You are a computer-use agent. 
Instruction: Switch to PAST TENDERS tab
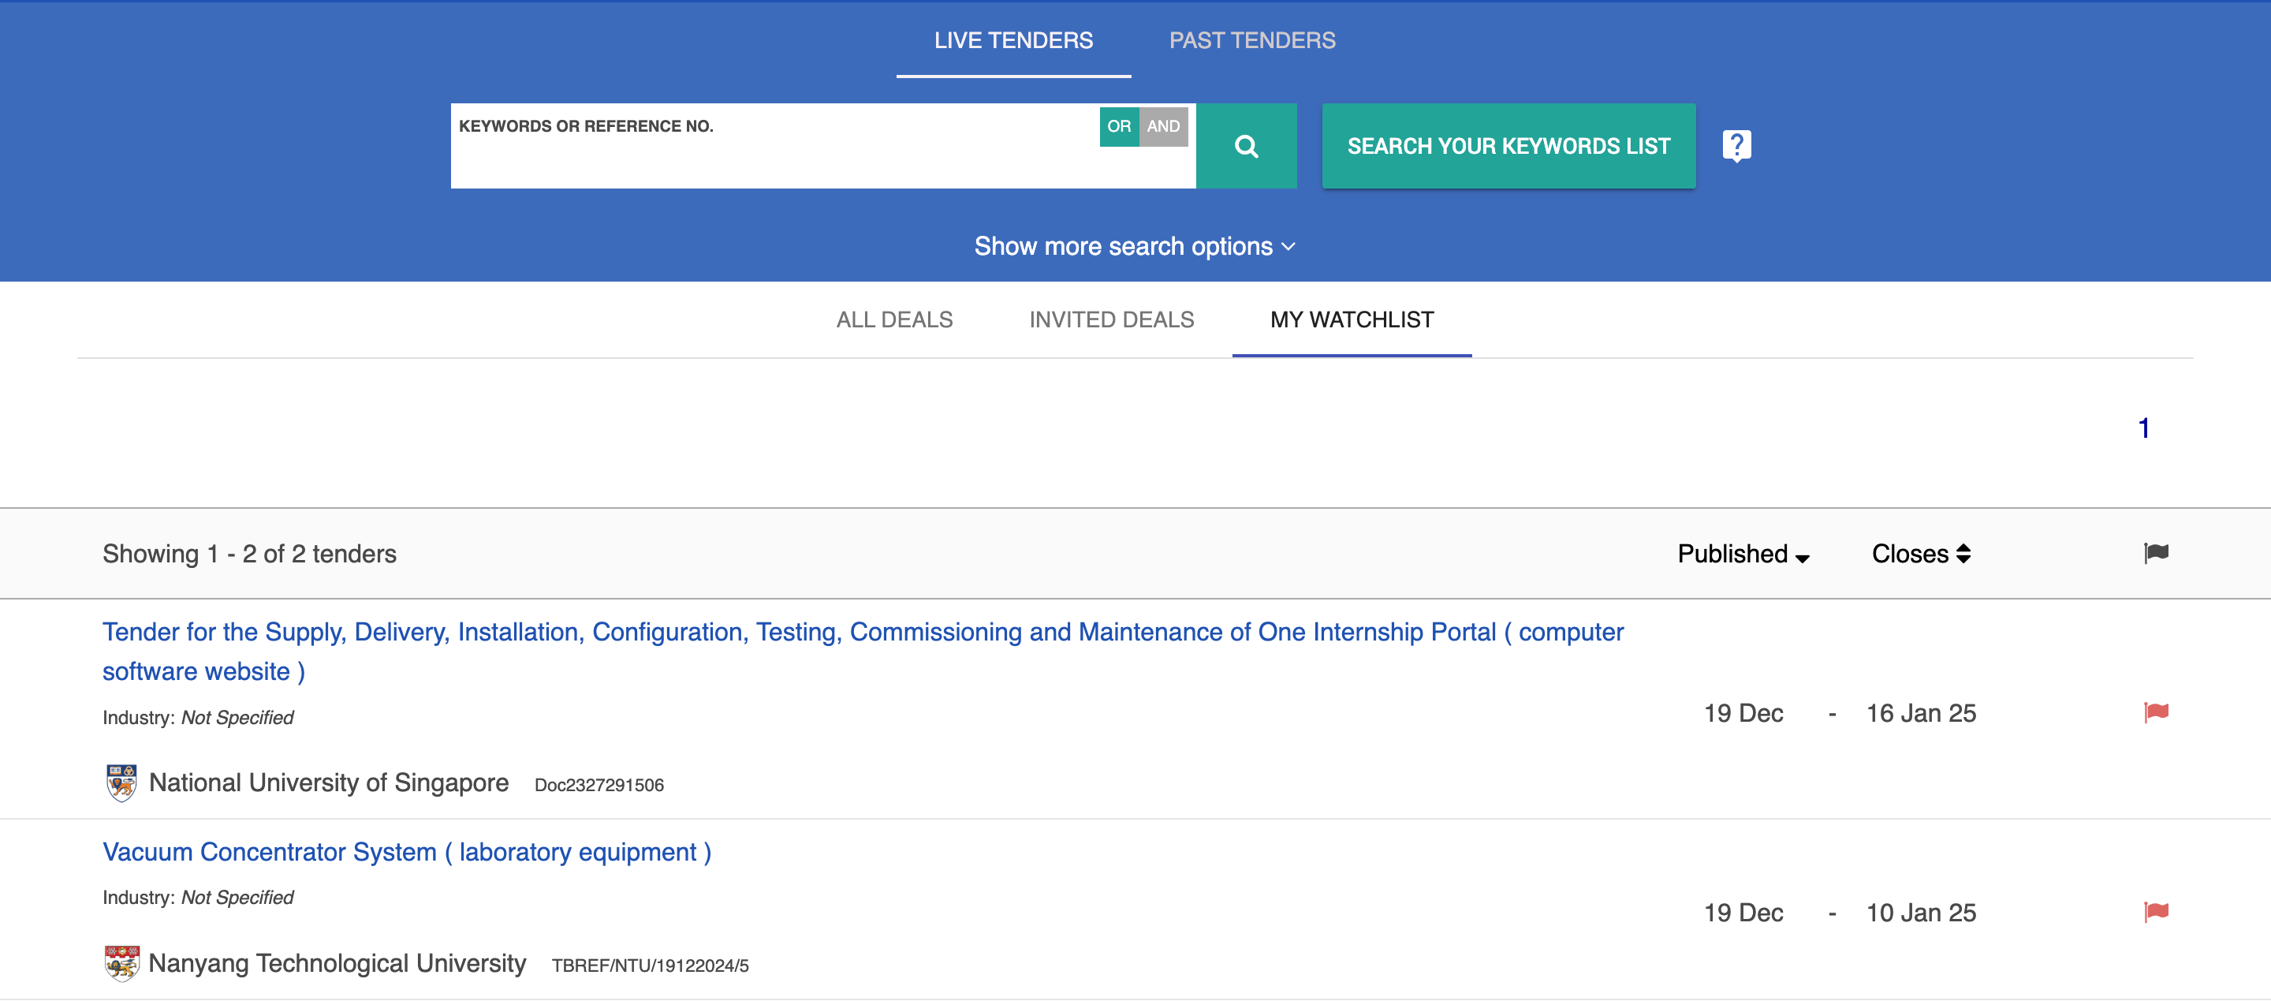(x=1252, y=40)
